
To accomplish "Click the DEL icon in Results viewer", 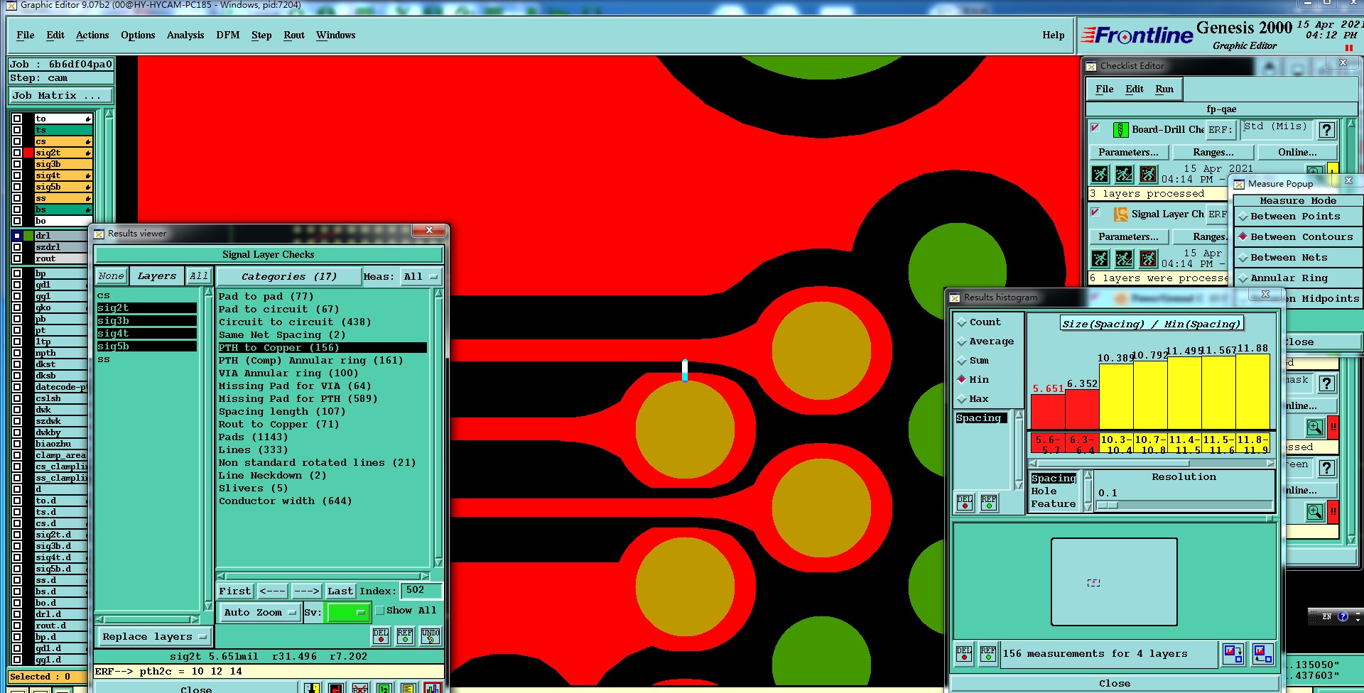I will (x=381, y=635).
